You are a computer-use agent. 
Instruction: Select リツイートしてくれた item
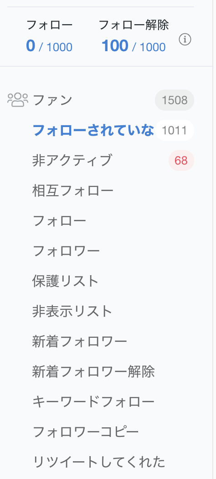(x=99, y=462)
